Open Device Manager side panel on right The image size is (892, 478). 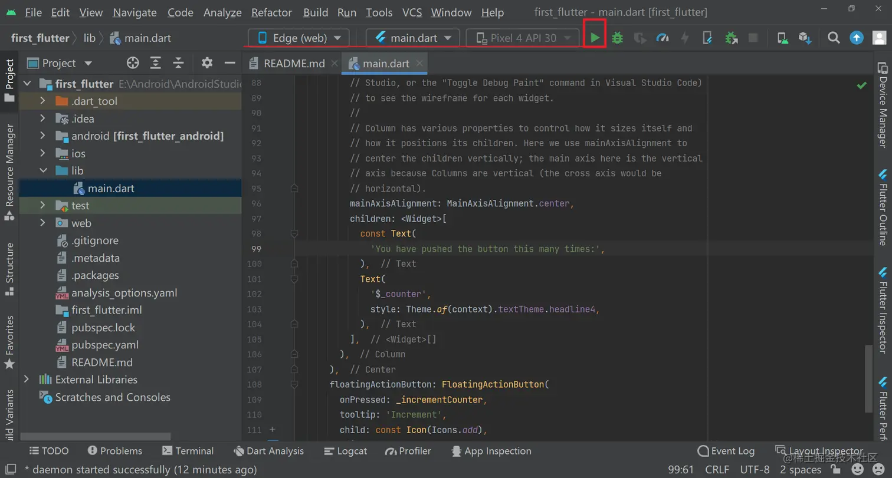coord(883,104)
